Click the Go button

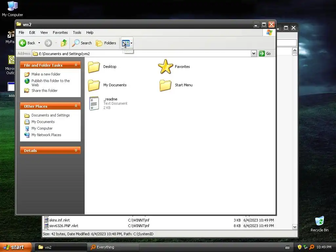(265, 53)
